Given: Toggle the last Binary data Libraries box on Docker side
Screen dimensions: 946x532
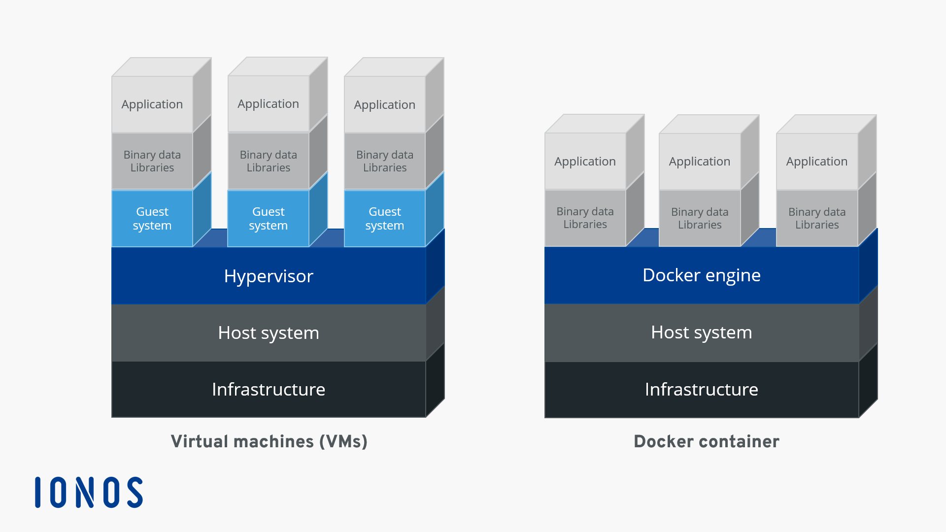Looking at the screenshot, I should pyautogui.click(x=817, y=218).
